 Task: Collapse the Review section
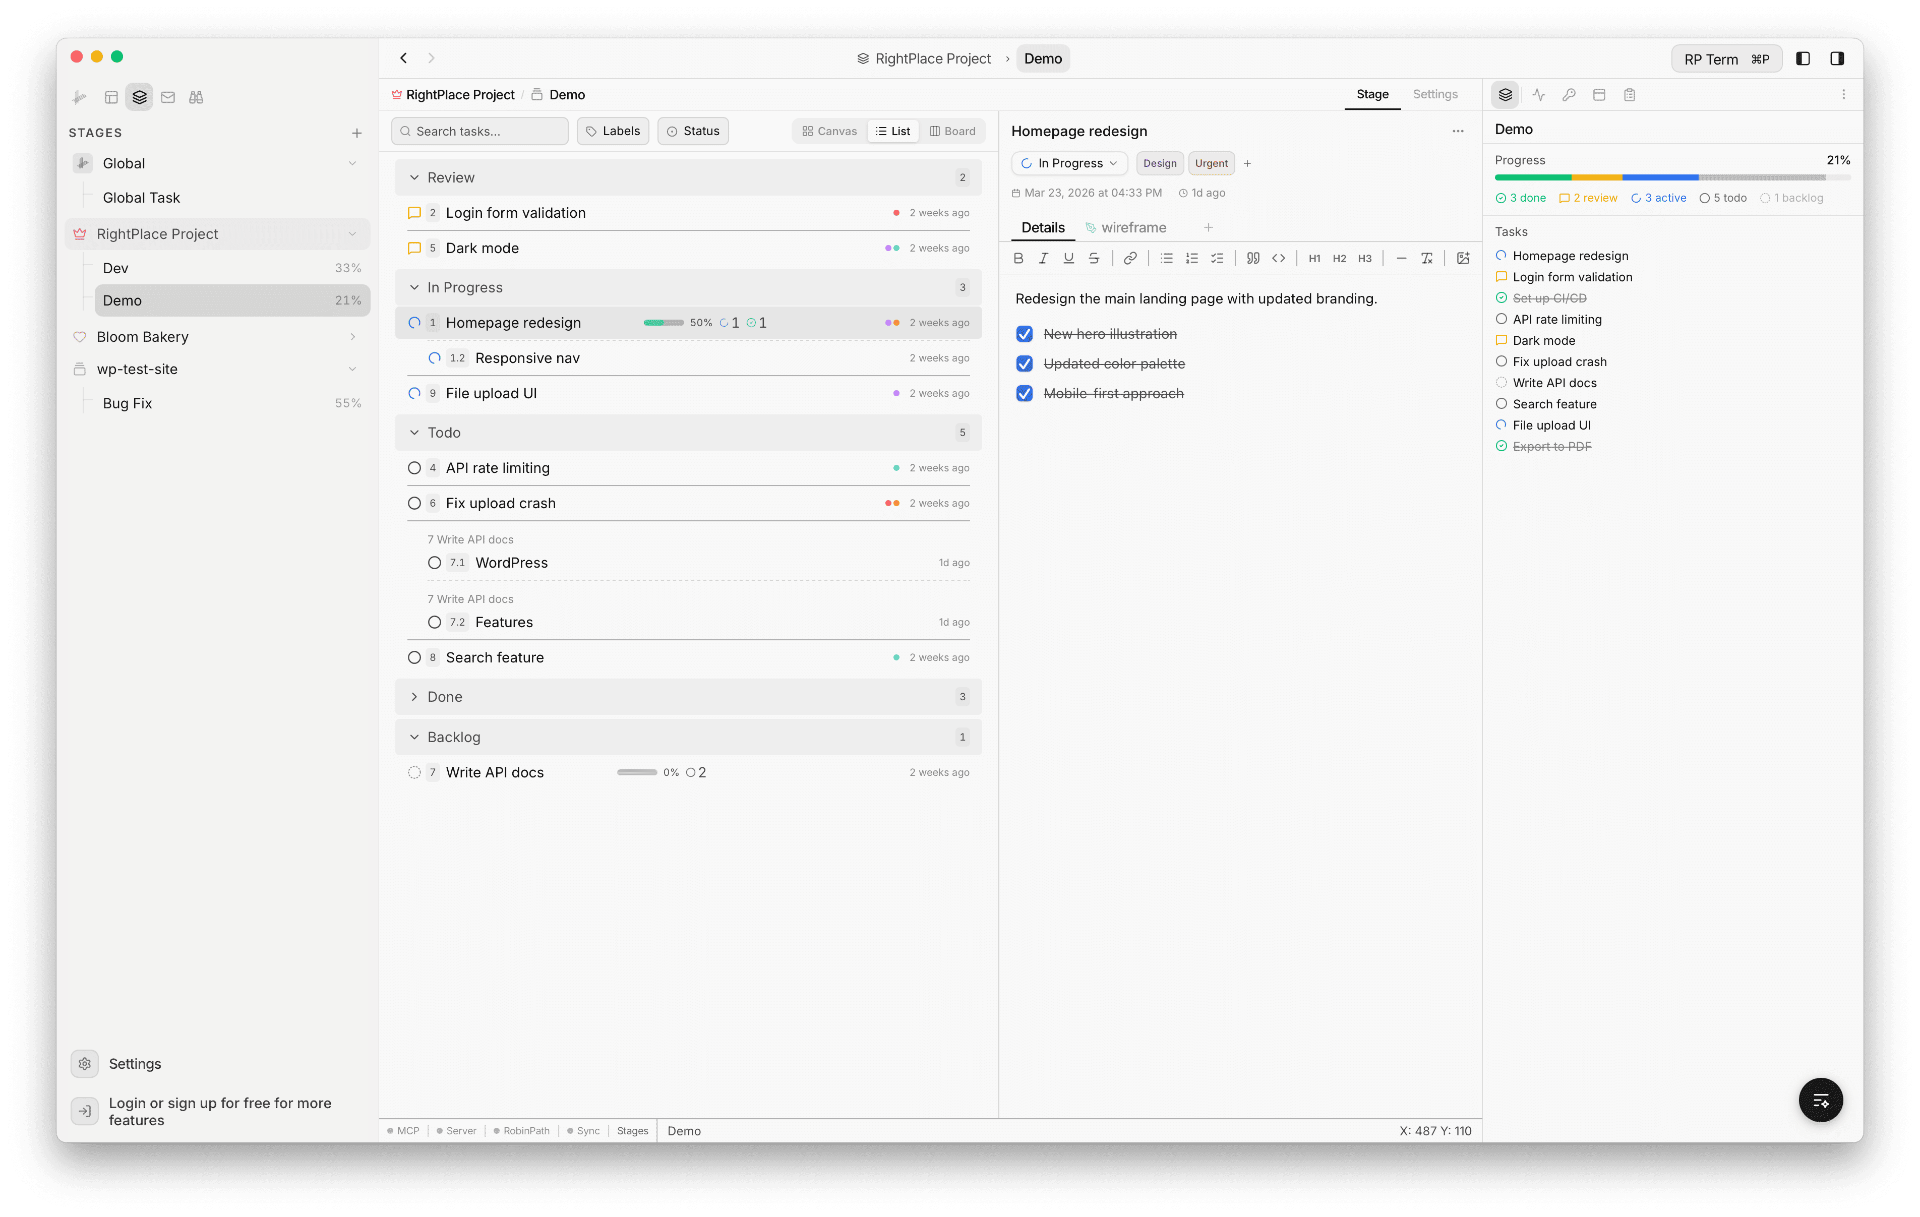pos(414,177)
